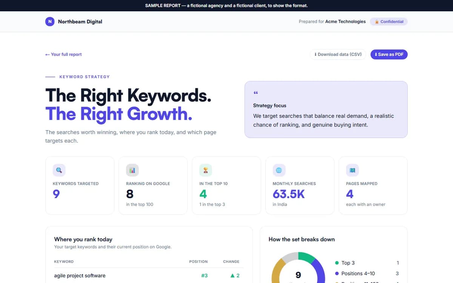Click the 'Where you rank today' heading
Image resolution: width=453 pixels, height=283 pixels.
(x=83, y=239)
